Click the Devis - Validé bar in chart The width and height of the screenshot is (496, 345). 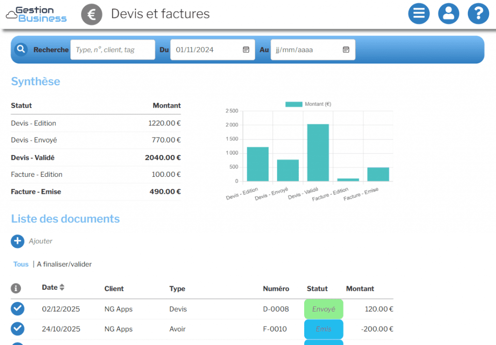318,153
